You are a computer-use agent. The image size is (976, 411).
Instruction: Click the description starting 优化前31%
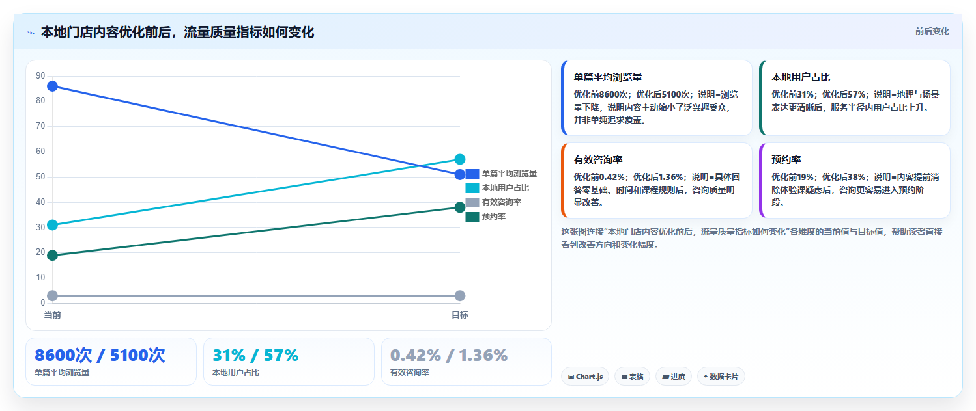coord(855,101)
